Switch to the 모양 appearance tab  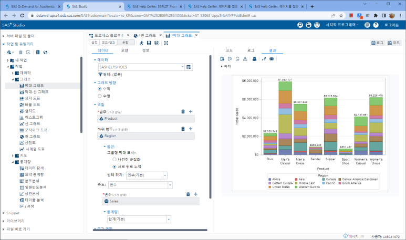124,50
